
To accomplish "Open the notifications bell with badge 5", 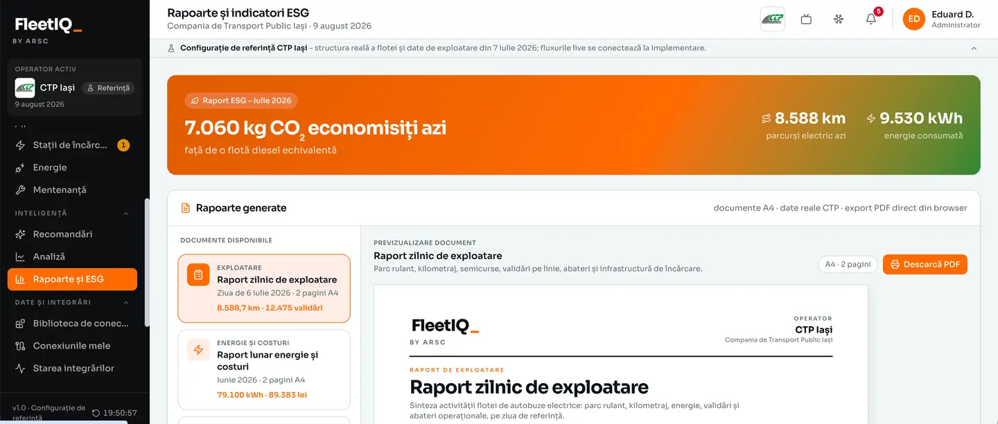I will pyautogui.click(x=871, y=19).
